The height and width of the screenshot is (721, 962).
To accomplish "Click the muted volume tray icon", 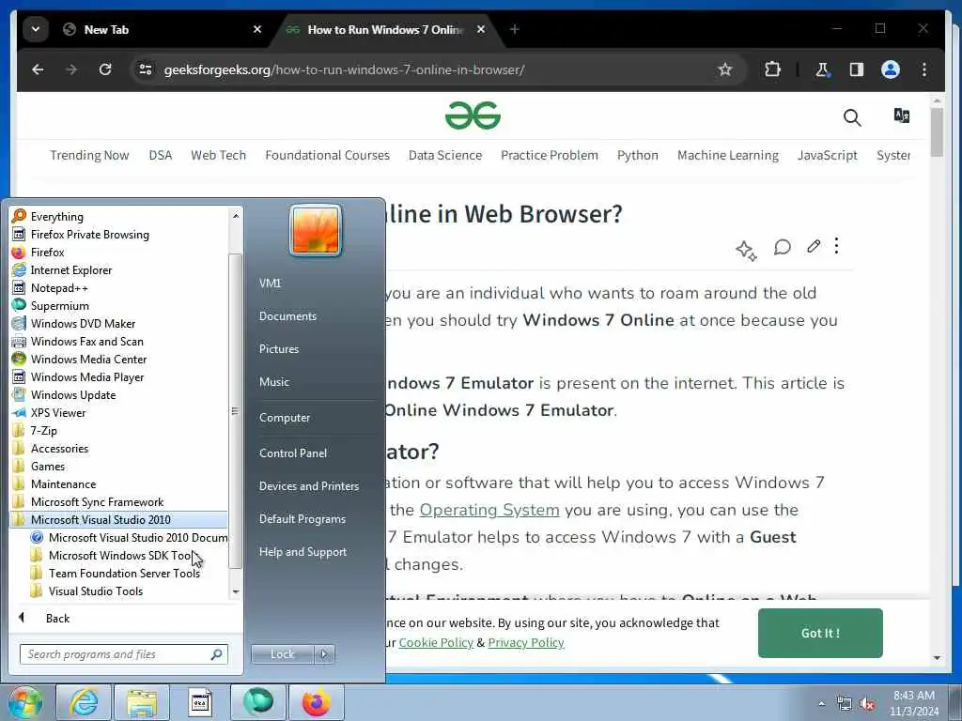I will 867,704.
